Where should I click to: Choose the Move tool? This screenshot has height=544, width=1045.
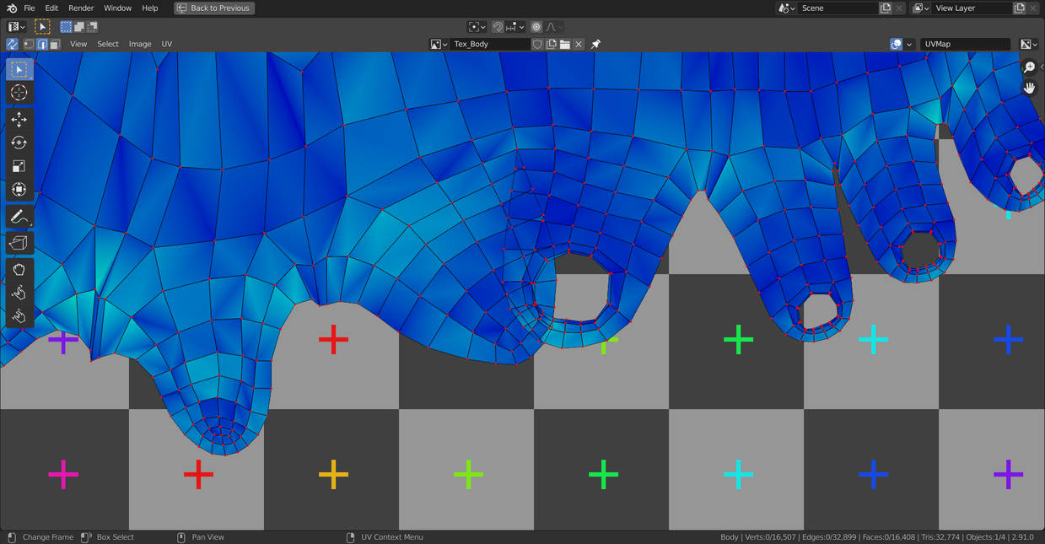19,120
